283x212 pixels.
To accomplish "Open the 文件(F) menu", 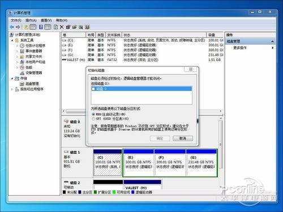I will click(x=16, y=20).
